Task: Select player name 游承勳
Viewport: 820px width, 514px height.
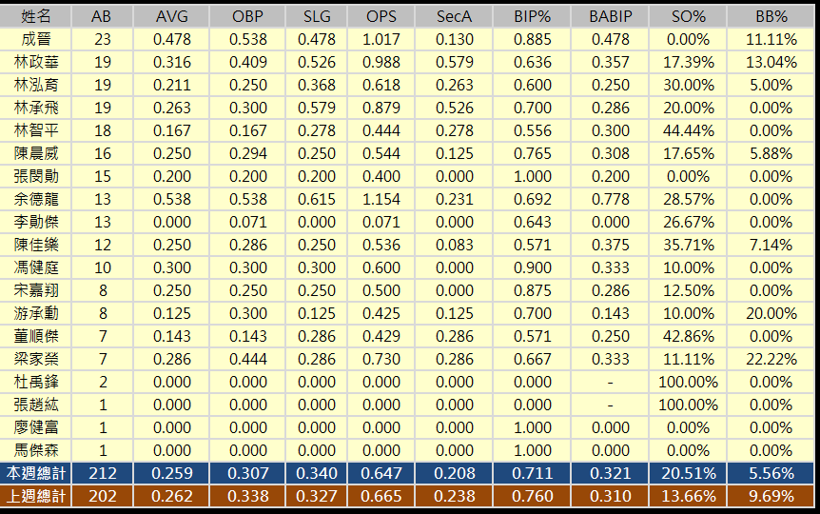Action: pos(36,313)
